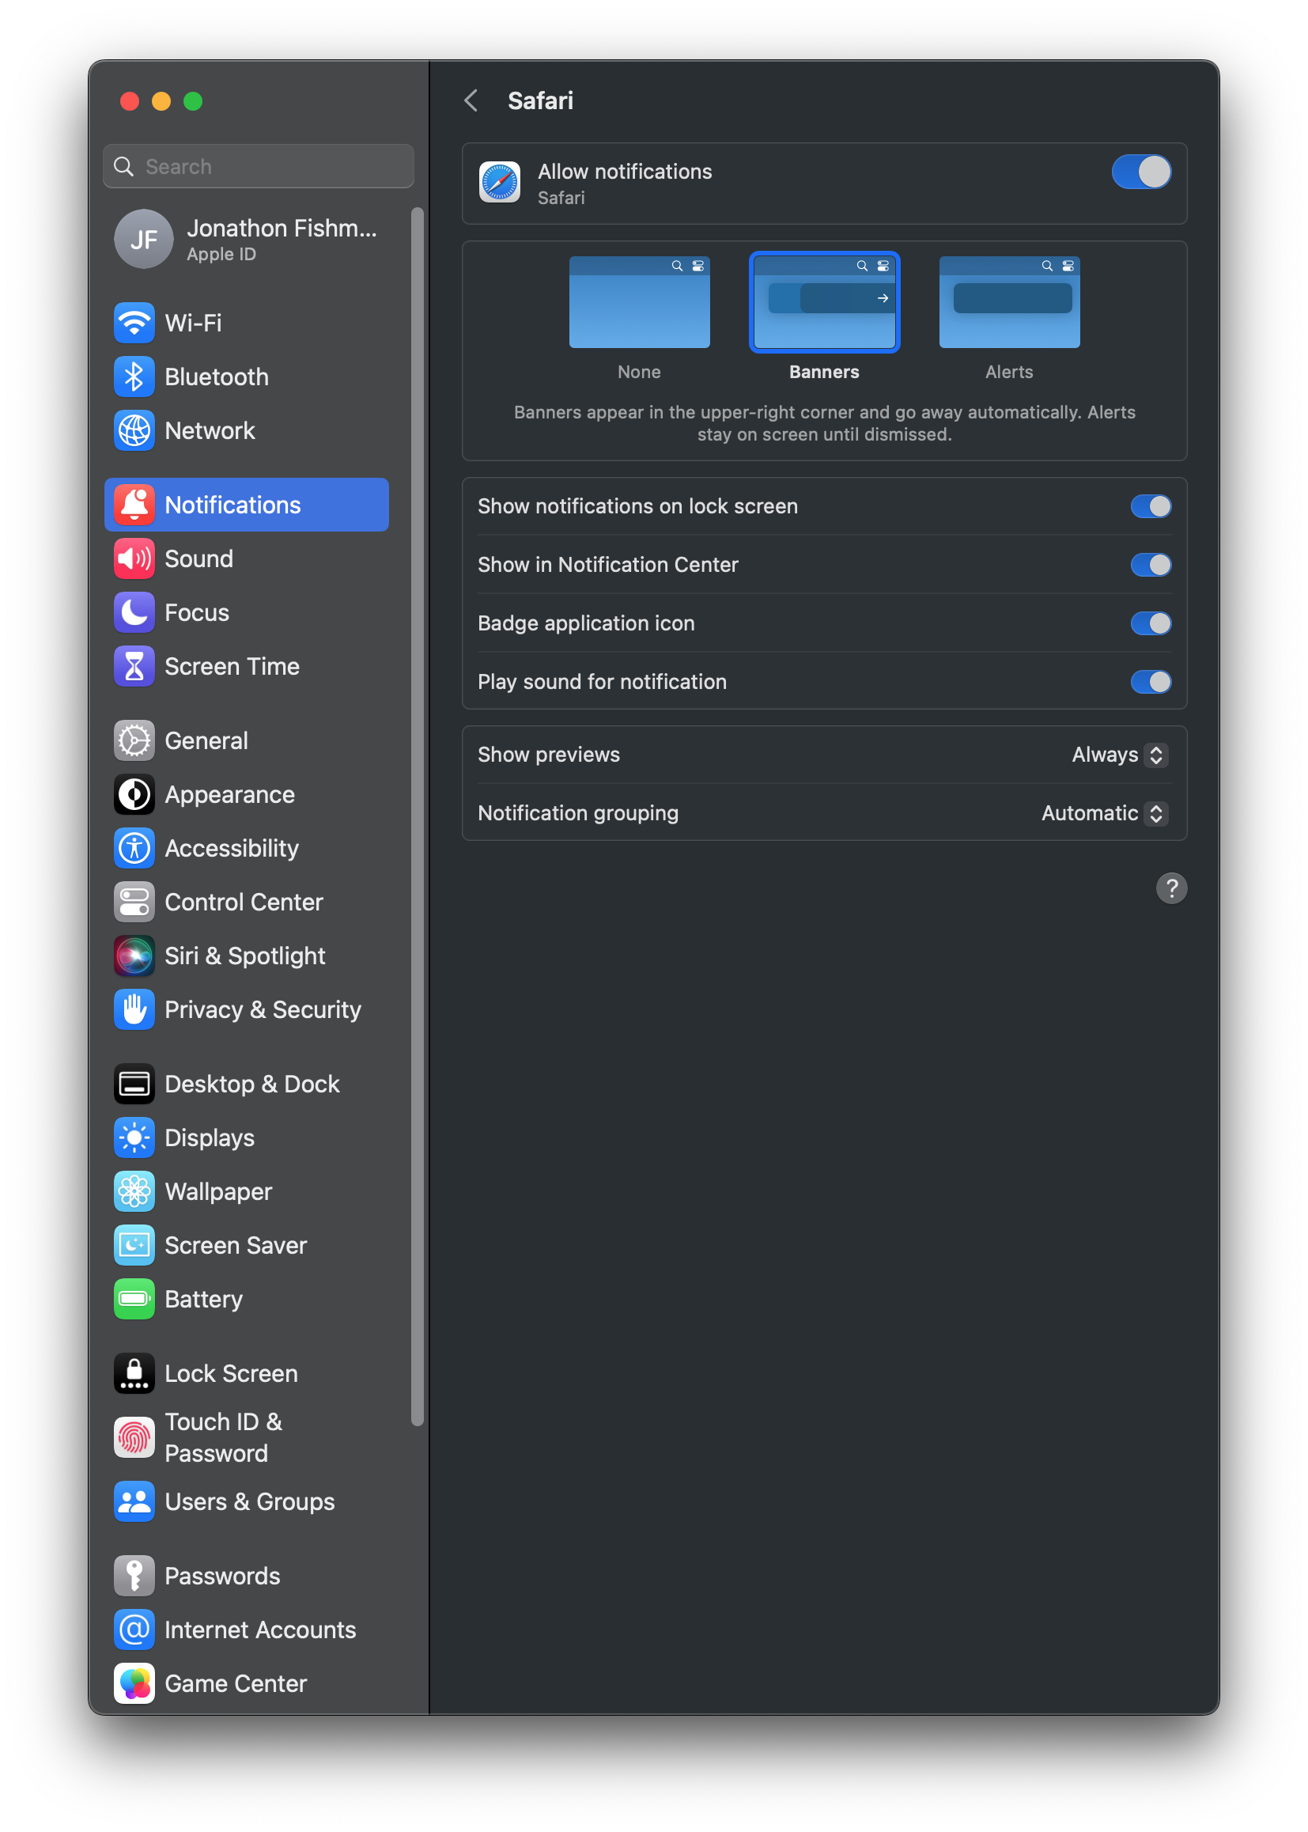Open the help question mark button
The width and height of the screenshot is (1308, 1832).
(x=1172, y=889)
